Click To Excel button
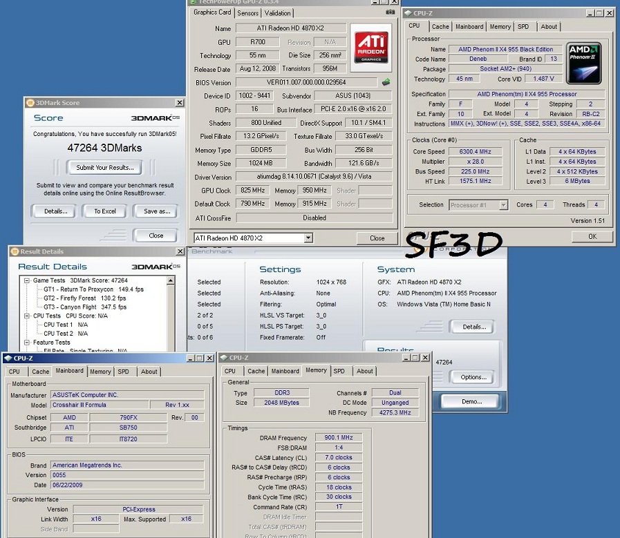 tap(105, 211)
